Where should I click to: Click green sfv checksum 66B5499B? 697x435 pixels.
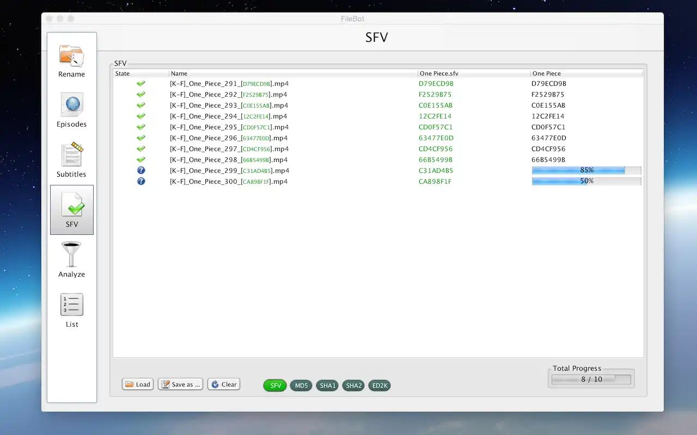(436, 160)
